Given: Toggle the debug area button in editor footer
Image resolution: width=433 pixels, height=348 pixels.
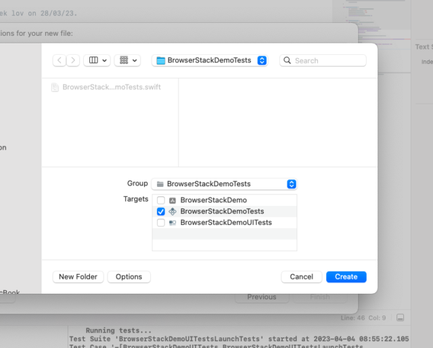Looking at the screenshot, I should [x=400, y=318].
